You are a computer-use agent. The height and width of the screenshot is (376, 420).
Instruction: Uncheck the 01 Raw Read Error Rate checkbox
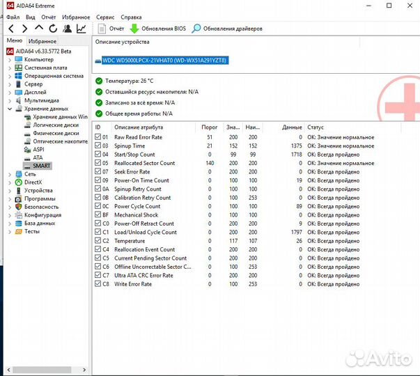tap(98, 137)
